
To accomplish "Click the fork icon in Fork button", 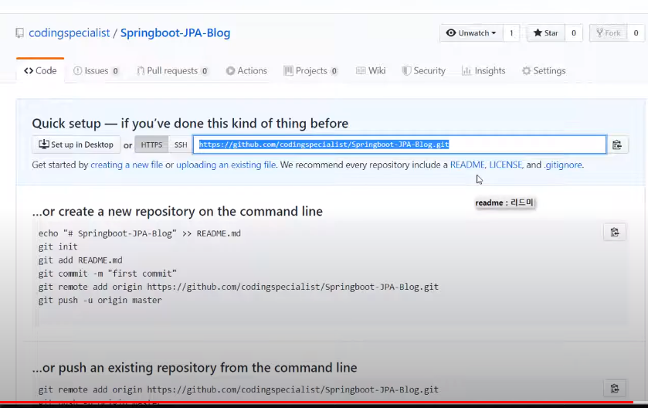I will 599,32.
